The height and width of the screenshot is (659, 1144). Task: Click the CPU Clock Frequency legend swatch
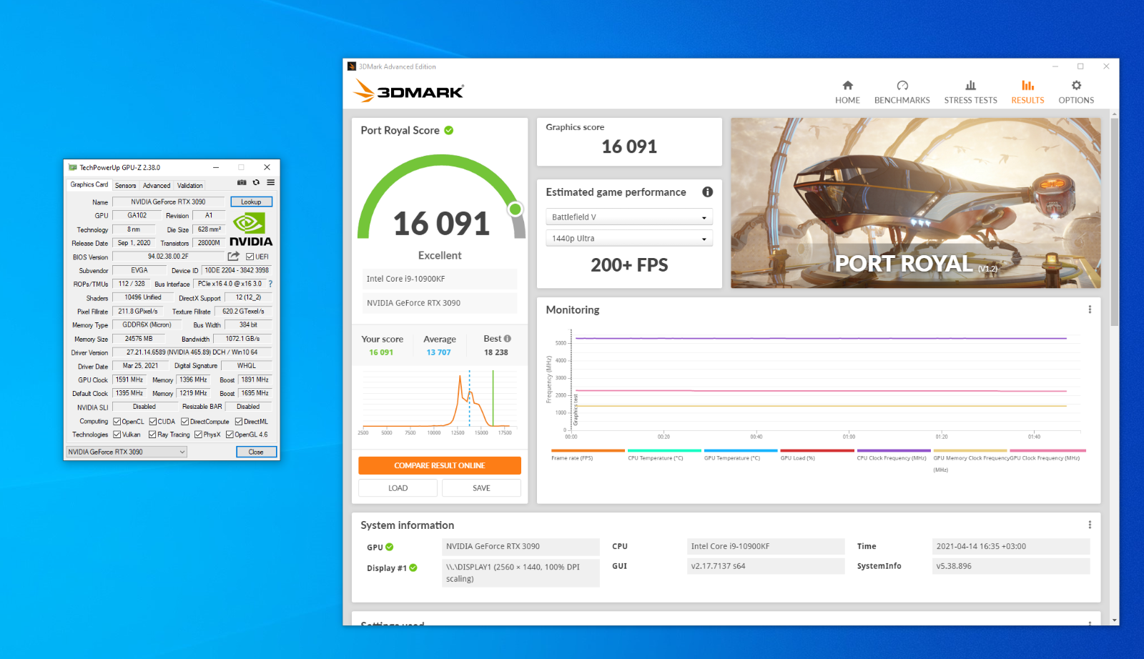coord(894,450)
